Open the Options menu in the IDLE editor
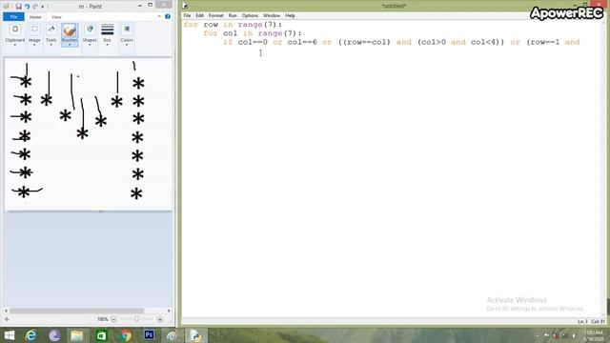This screenshot has width=610, height=343. coord(250,15)
